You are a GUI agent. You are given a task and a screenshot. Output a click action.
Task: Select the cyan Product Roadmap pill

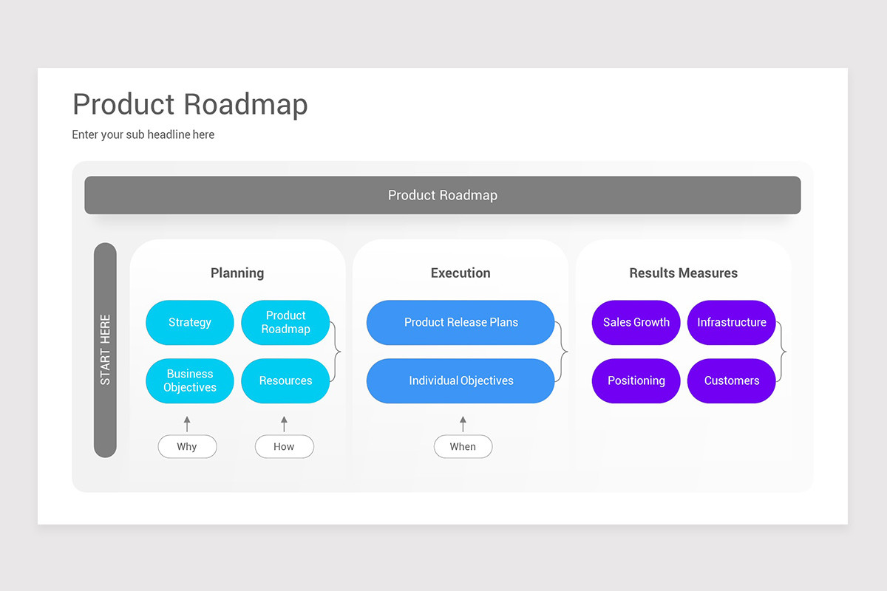285,322
